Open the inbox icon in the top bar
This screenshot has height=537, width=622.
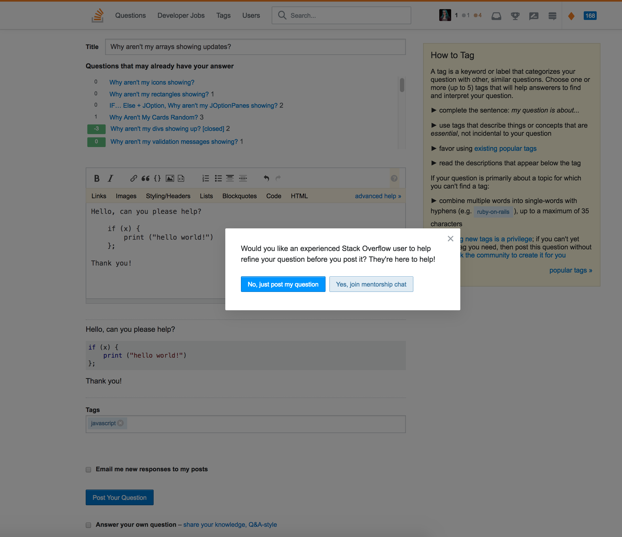(x=496, y=16)
